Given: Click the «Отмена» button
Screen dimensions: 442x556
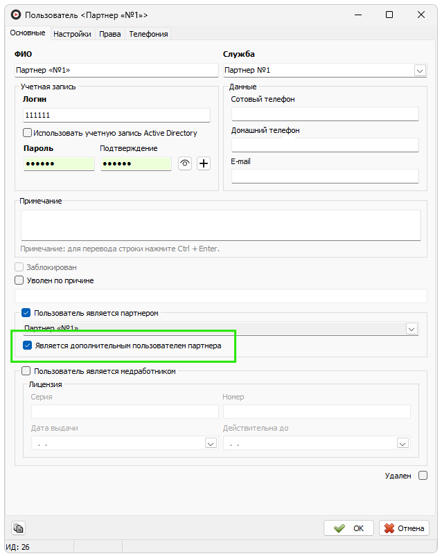Looking at the screenshot, I should [404, 528].
